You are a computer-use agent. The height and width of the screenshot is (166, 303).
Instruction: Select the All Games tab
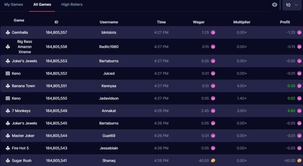(42, 5)
